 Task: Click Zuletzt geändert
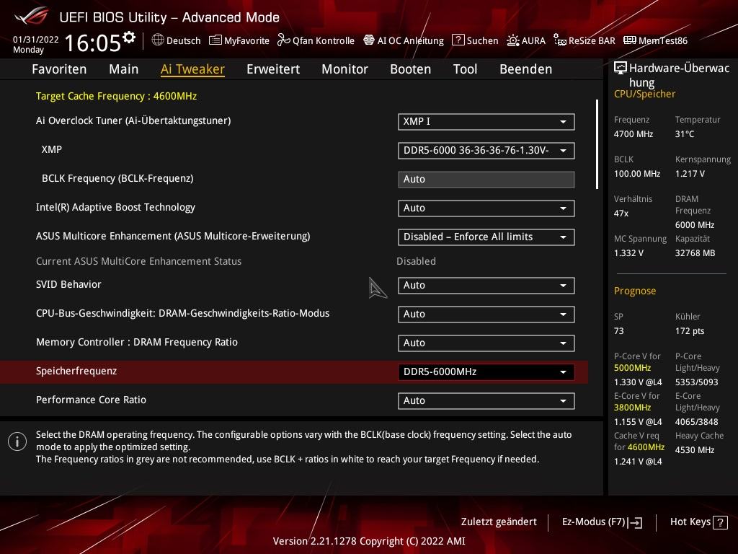pyautogui.click(x=499, y=522)
